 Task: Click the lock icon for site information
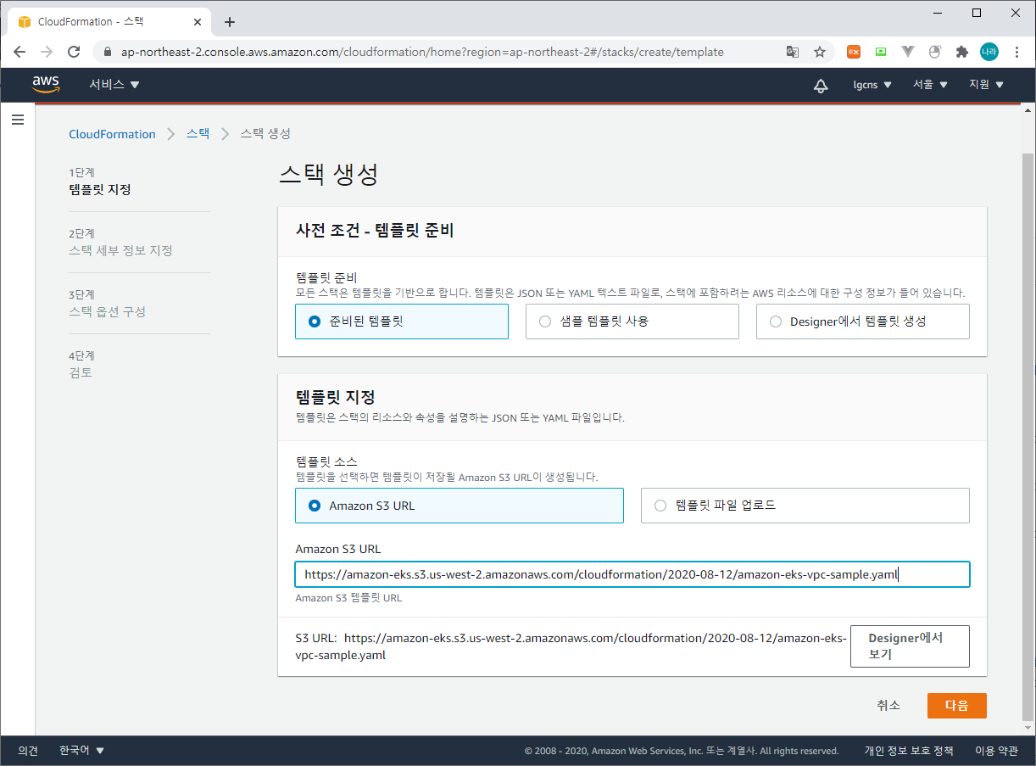point(107,52)
